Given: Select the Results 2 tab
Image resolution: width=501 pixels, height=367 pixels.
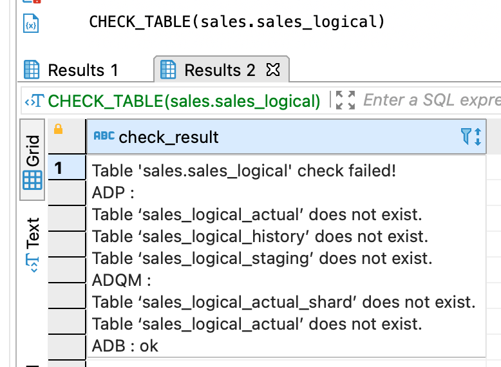Looking at the screenshot, I should [x=220, y=70].
